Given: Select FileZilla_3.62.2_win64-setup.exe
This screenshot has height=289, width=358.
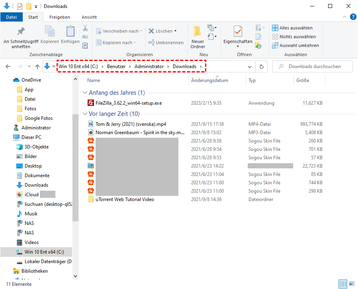Looking at the screenshot, I should pos(129,103).
